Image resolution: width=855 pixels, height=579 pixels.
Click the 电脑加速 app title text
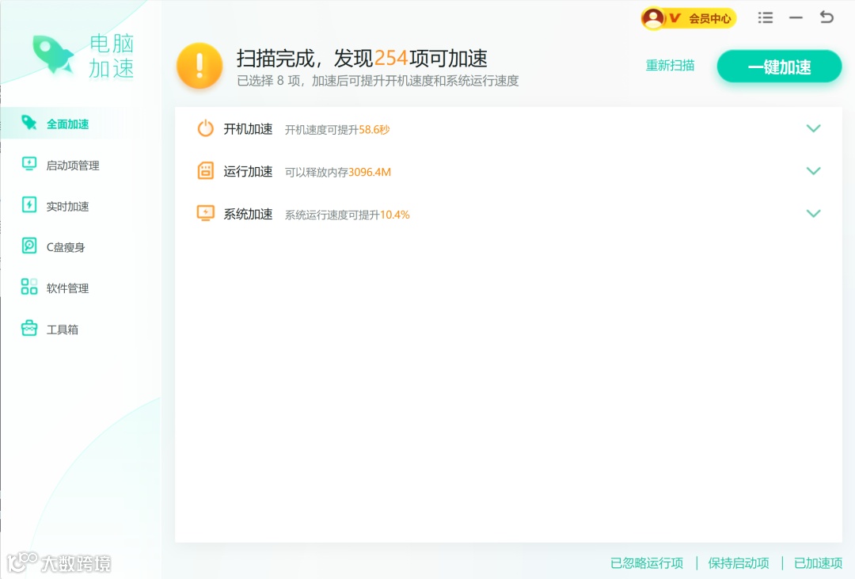[x=112, y=55]
